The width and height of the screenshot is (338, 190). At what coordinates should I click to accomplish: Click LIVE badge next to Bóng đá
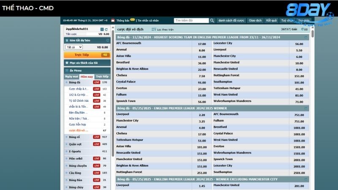pos(97,82)
